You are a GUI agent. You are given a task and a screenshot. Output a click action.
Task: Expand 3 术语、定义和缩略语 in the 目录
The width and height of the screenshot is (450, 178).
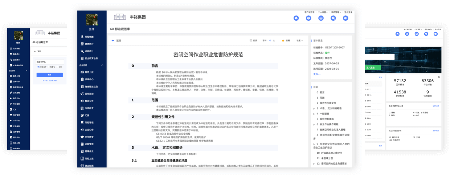(314, 108)
